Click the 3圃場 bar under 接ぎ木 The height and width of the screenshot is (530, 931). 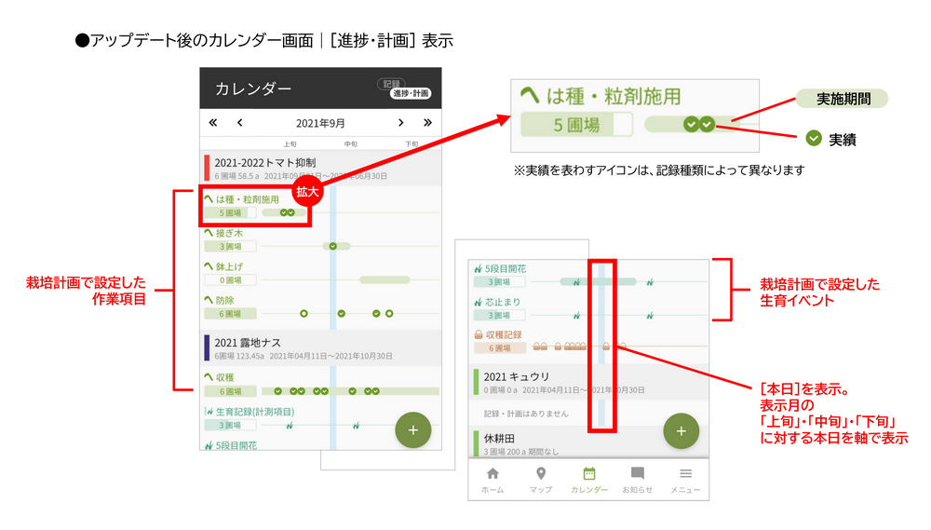(x=230, y=247)
